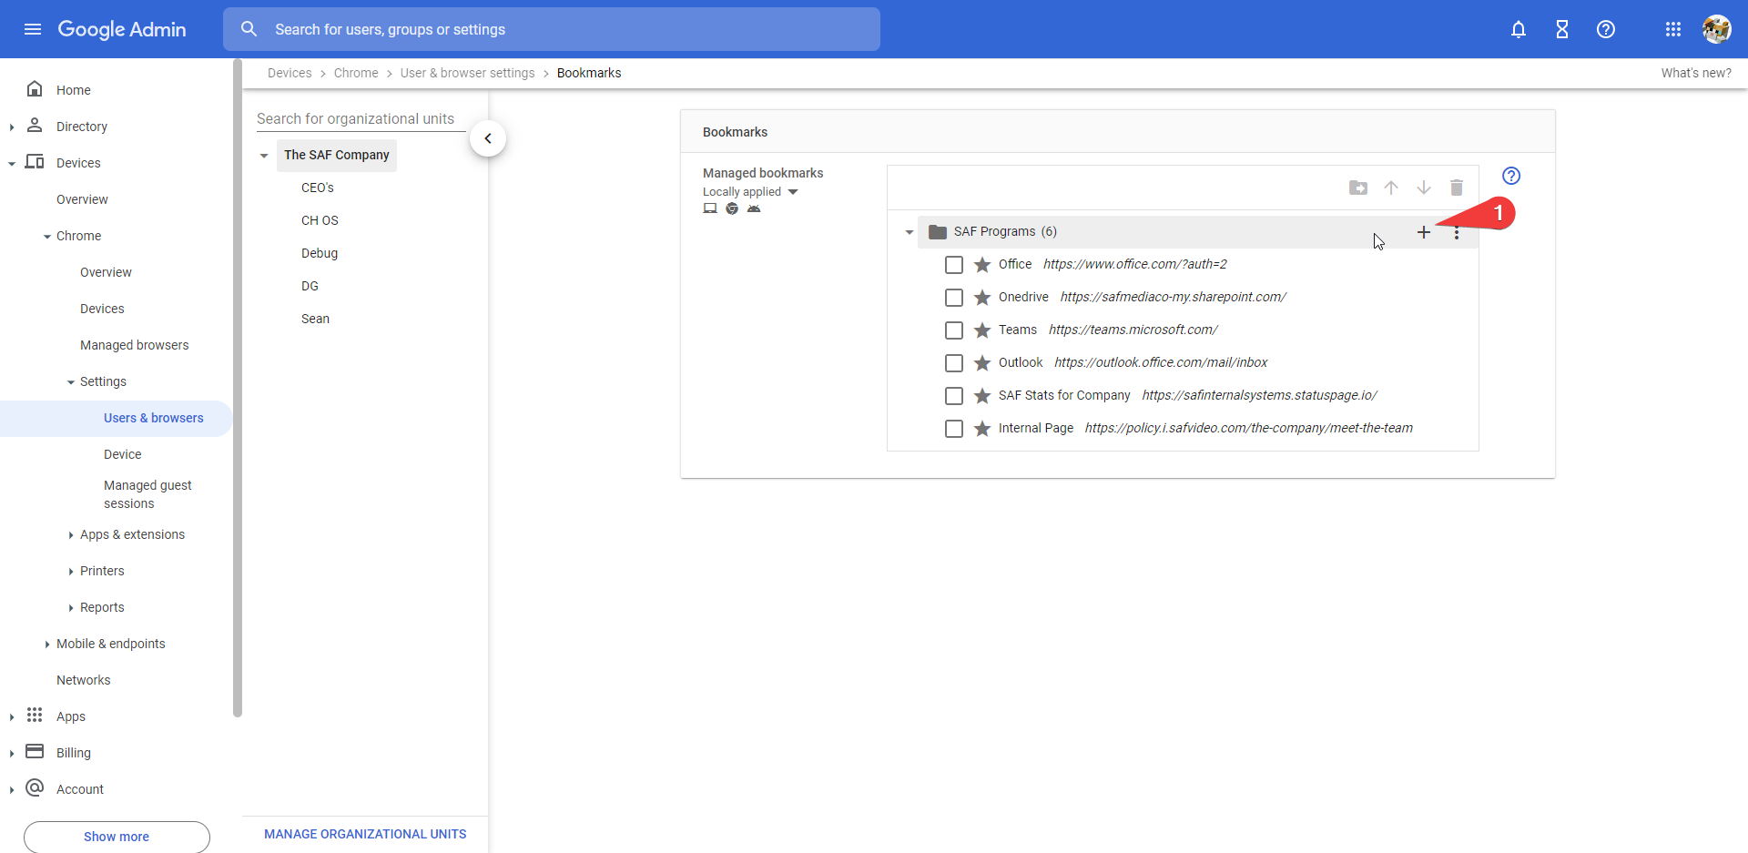Click the Google Admin search field
This screenshot has width=1748, height=853.
tap(552, 29)
